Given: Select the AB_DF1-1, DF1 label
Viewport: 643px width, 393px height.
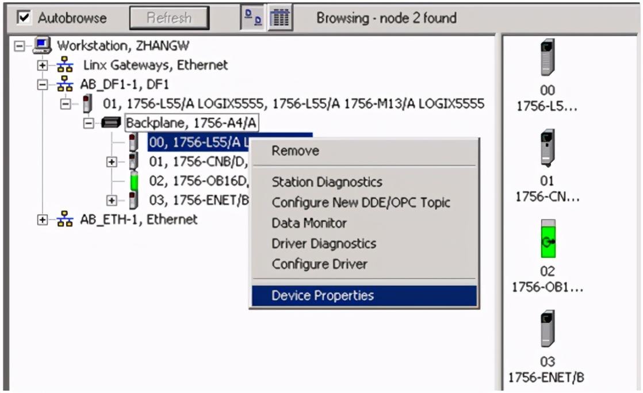Looking at the screenshot, I should 124,84.
